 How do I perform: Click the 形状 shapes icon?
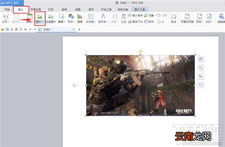tap(71, 16)
